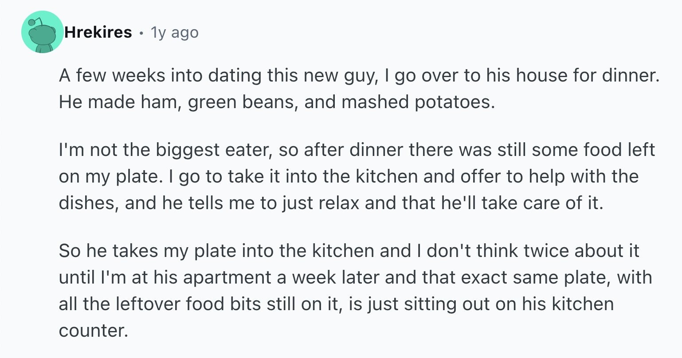Click the green Reddit snoo avatar
Viewport: 682px width, 358px height.
[42, 32]
